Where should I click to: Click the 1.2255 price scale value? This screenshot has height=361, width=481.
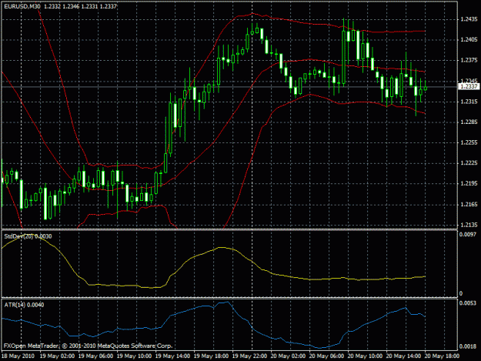[469, 142]
